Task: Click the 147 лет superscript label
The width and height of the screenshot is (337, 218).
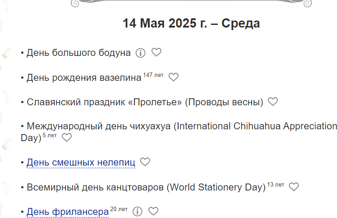Action: [x=153, y=75]
